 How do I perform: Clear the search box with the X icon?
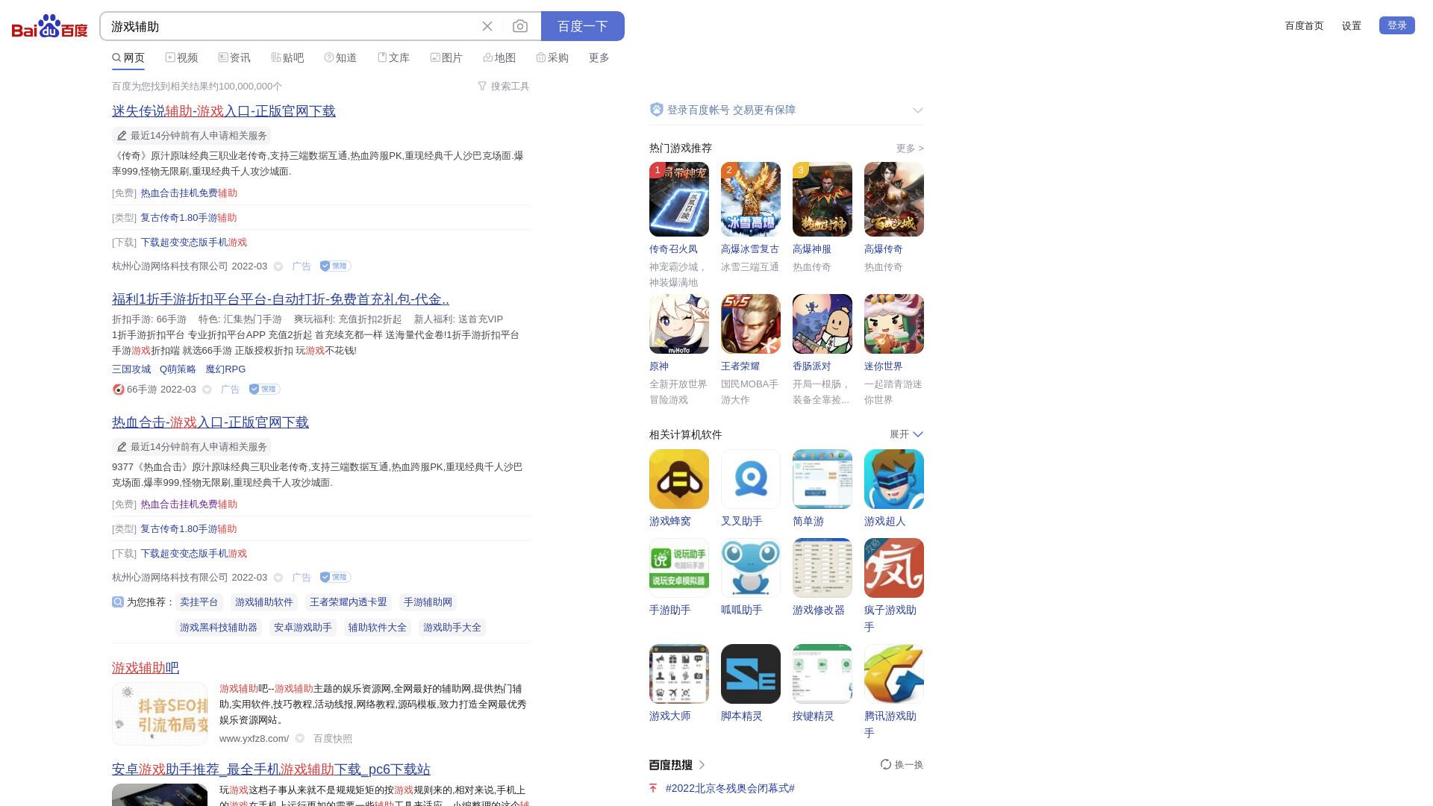coord(487,26)
